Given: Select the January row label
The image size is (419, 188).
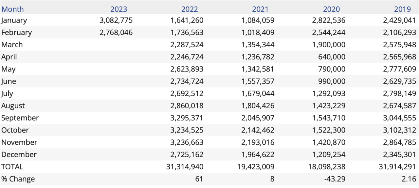Looking at the screenshot, I should point(14,20).
